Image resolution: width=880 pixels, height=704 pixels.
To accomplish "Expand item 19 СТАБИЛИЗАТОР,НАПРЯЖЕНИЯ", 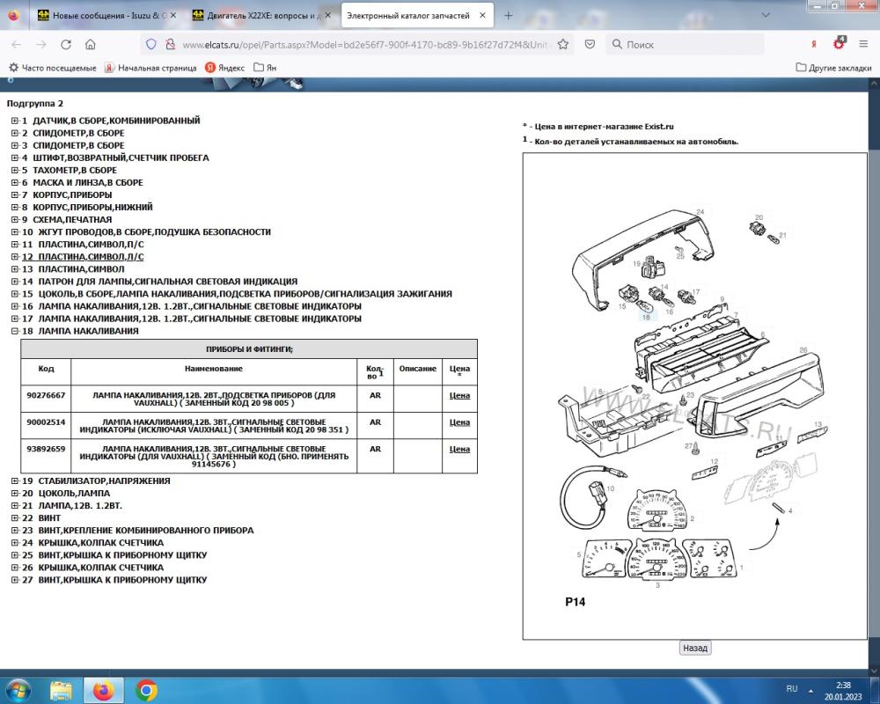I will click(15, 481).
